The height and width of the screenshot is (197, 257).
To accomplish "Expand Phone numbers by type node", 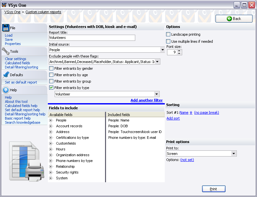I will click(x=51, y=161).
